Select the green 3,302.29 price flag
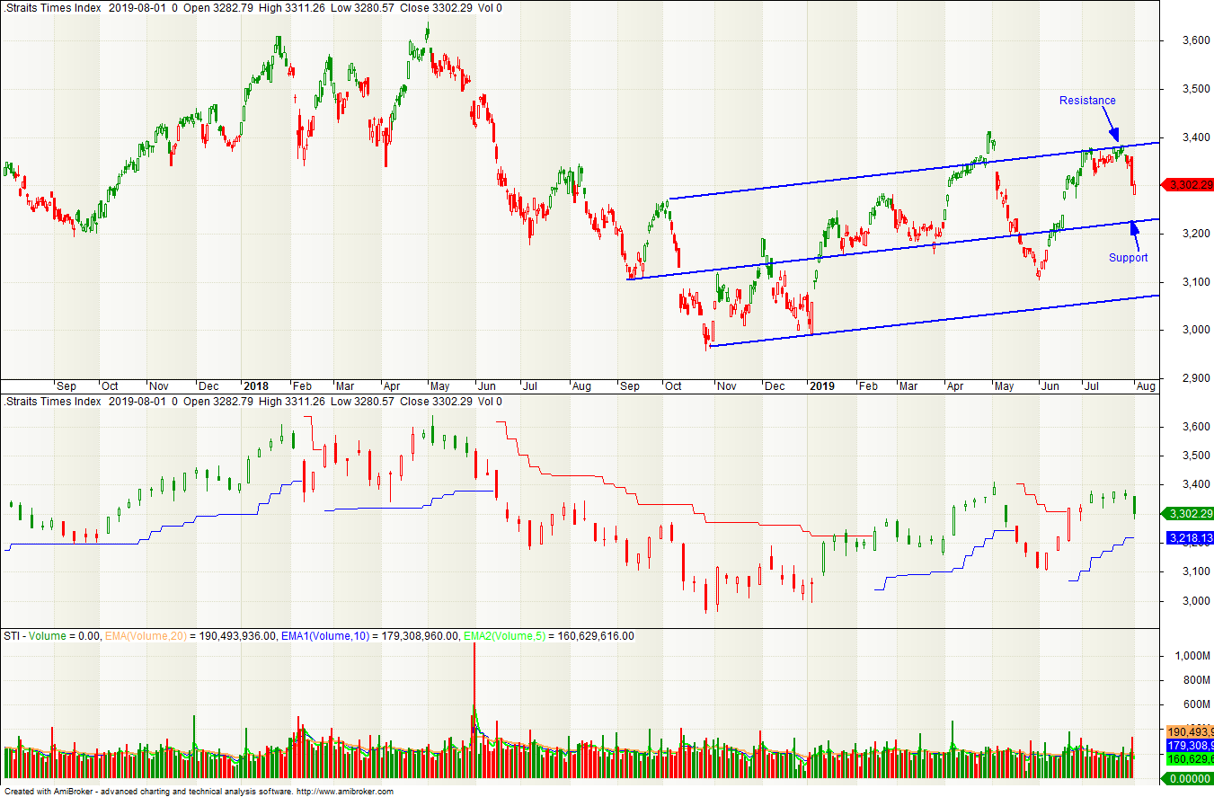Viewport: 1214px width, 797px height. [x=1188, y=514]
